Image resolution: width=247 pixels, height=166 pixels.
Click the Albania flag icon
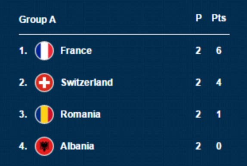click(x=44, y=146)
